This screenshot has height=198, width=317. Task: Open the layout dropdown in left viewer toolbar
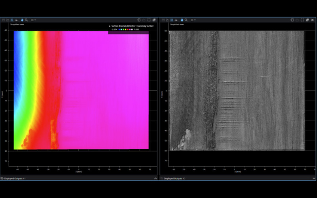(34, 20)
